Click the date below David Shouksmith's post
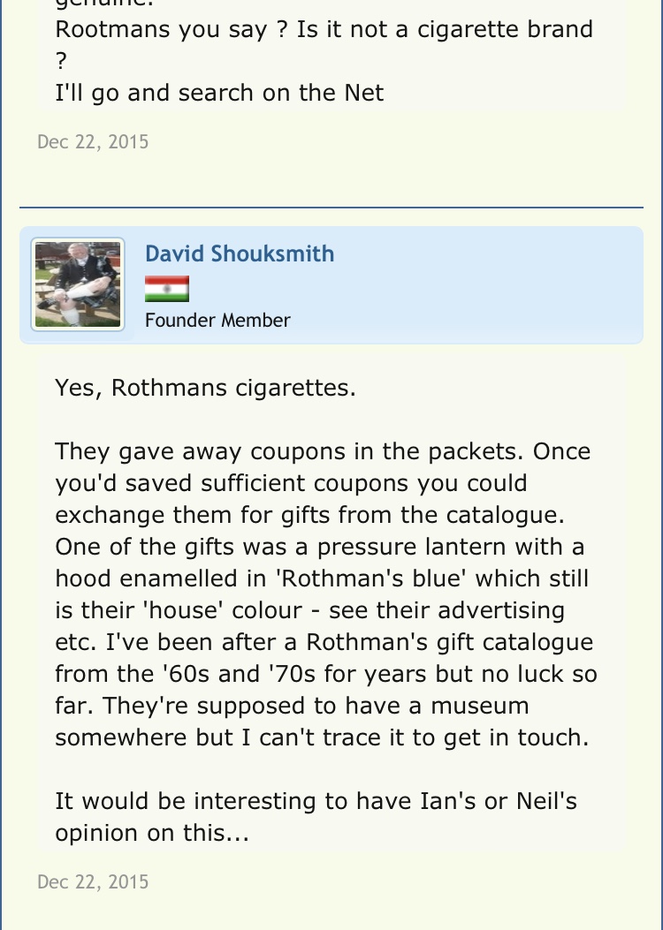The height and width of the screenshot is (930, 663). 93,881
